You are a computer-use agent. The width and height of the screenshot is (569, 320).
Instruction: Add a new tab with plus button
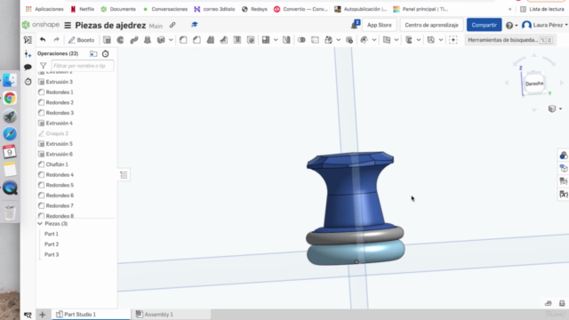point(43,315)
